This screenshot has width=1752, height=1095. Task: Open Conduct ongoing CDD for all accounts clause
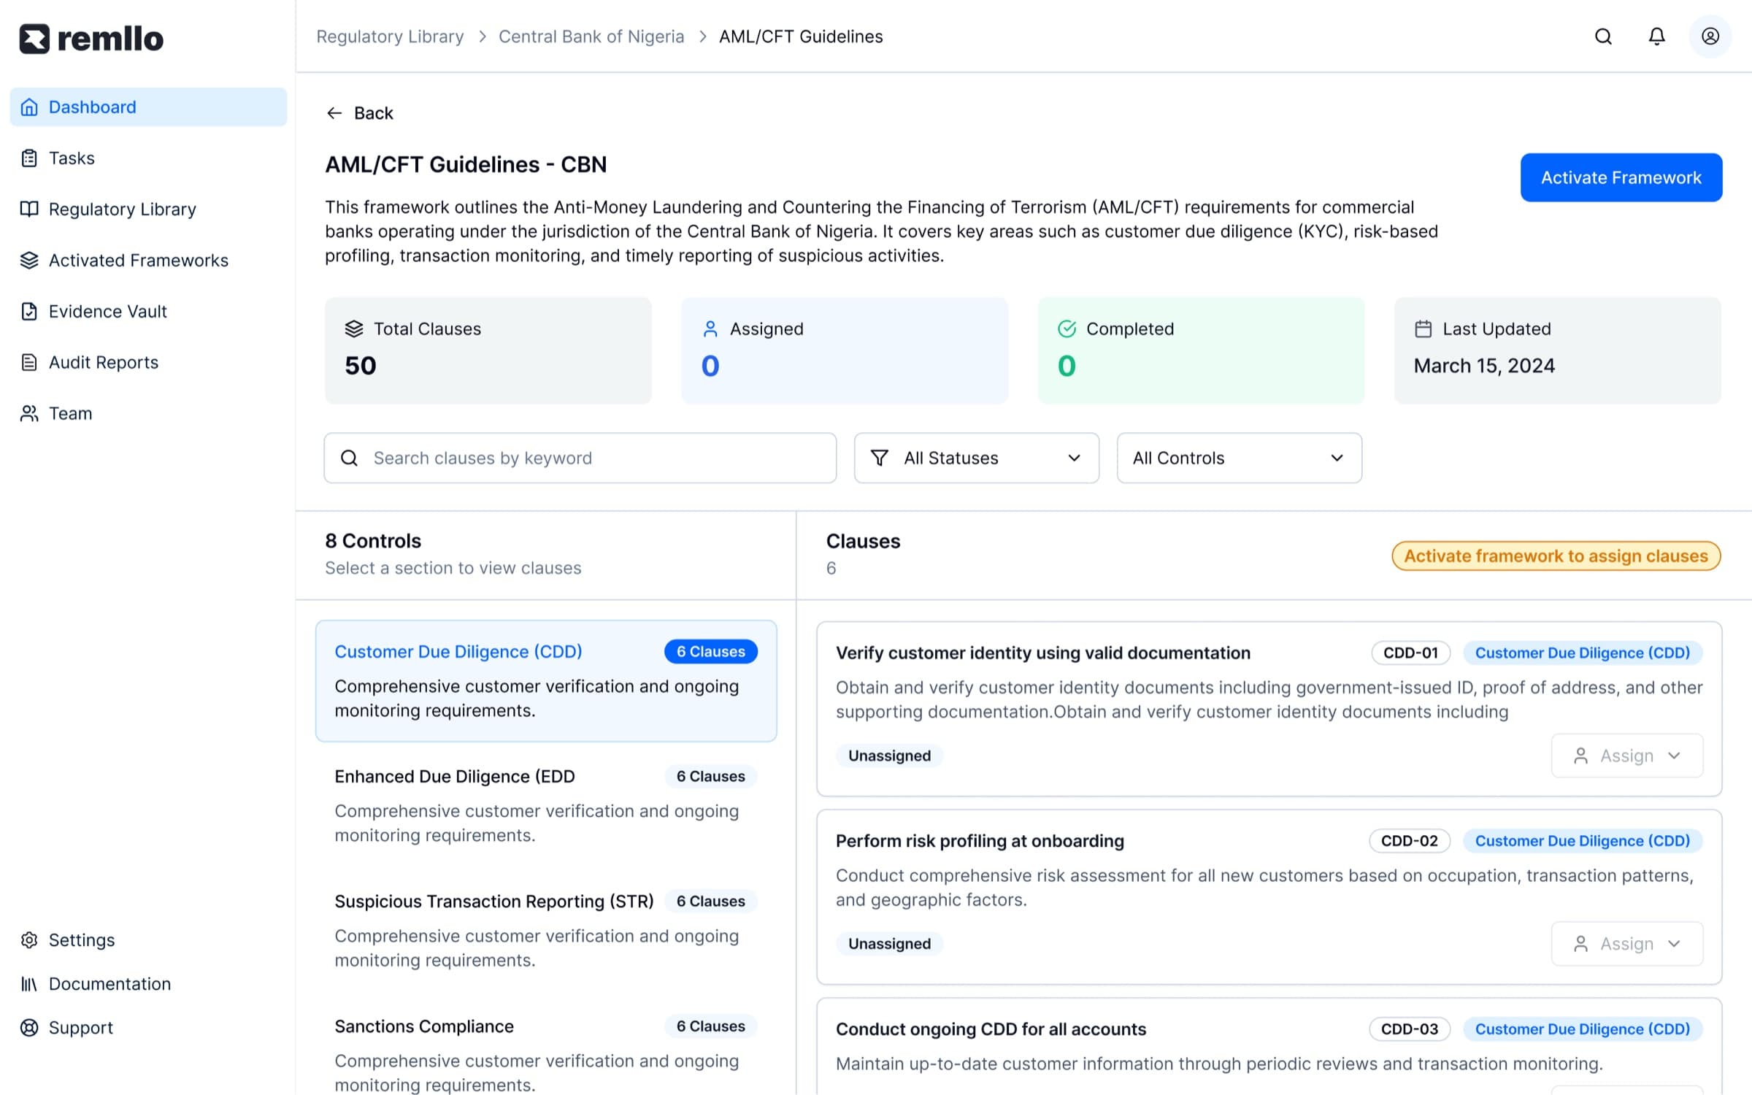tap(1269, 1047)
